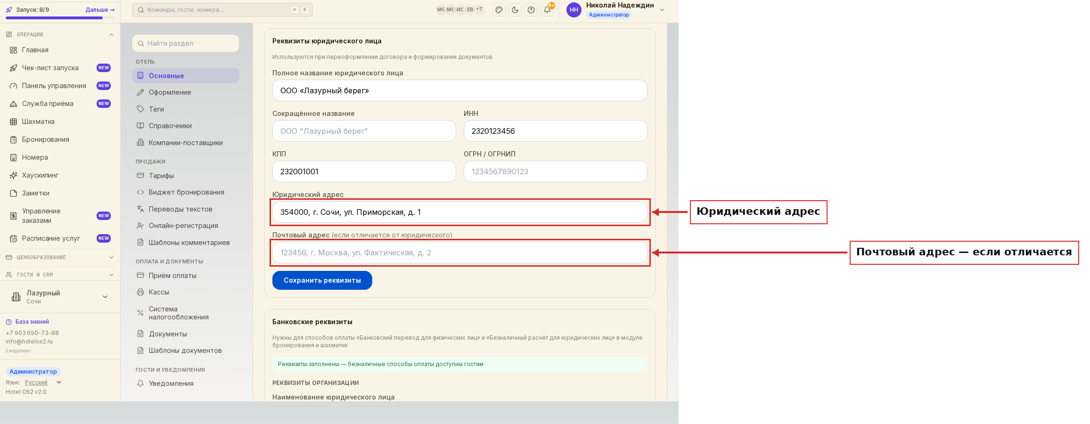Screen dimensions: 1090x424
Task: Click the Кассы printer icon
Action: pyautogui.click(x=140, y=292)
